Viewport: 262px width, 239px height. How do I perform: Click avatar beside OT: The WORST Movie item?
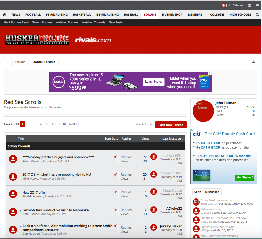click(196, 220)
